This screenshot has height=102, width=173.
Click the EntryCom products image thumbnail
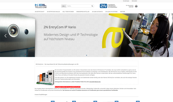tap(45, 78)
